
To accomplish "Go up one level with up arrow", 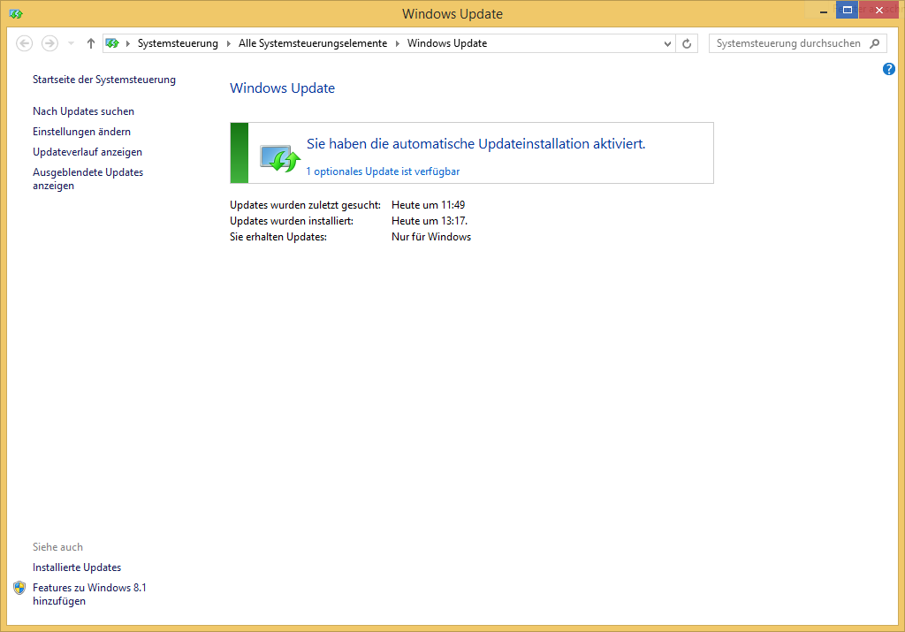I will (91, 43).
